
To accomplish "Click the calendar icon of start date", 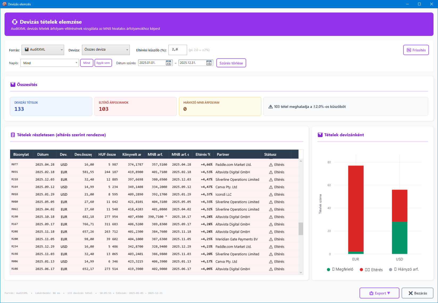I will (x=168, y=63).
